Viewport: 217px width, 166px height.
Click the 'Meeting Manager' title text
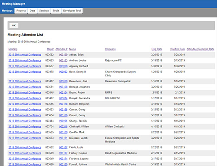13,4
